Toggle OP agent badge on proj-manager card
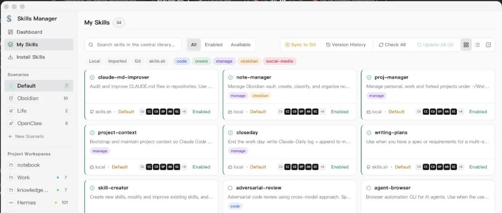Viewport: 502px width, 213px height. click(x=440, y=112)
